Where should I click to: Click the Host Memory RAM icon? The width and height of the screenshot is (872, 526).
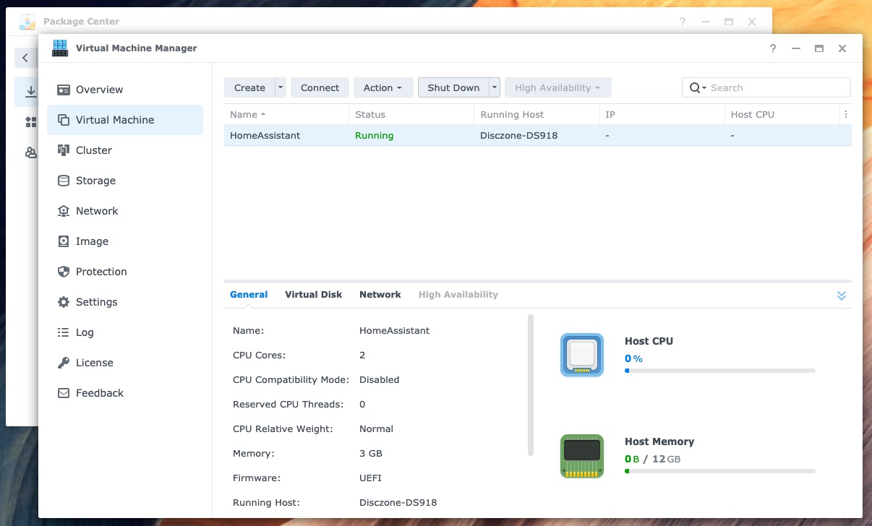click(582, 455)
